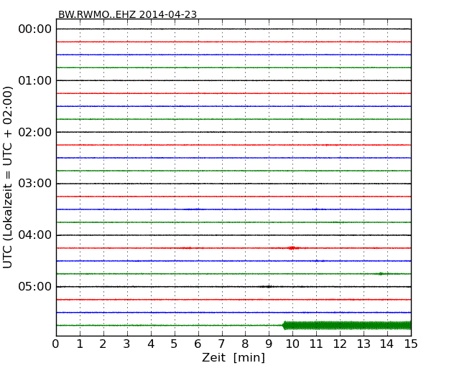Click the x-axis tick label 4
Image resolution: width=467 pixels, height=373 pixels.
click(151, 344)
